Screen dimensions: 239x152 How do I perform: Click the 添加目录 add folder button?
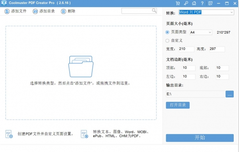coord(44,11)
